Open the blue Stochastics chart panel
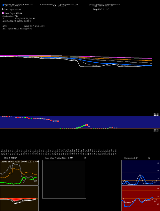This screenshot has width=160, height=211. 140,173
